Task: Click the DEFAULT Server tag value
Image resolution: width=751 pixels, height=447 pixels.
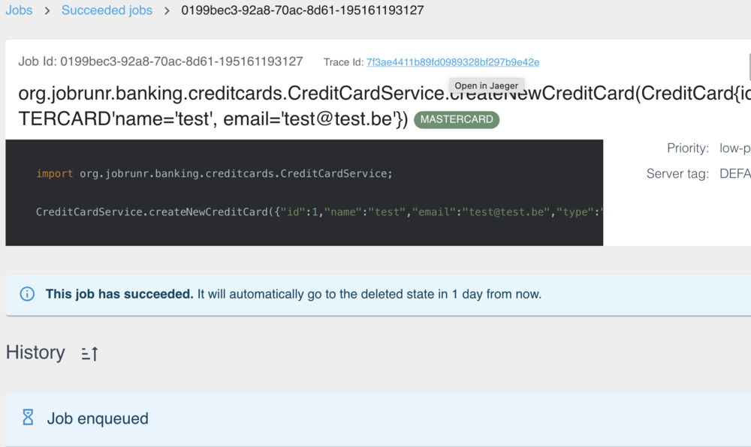Action: coord(737,173)
